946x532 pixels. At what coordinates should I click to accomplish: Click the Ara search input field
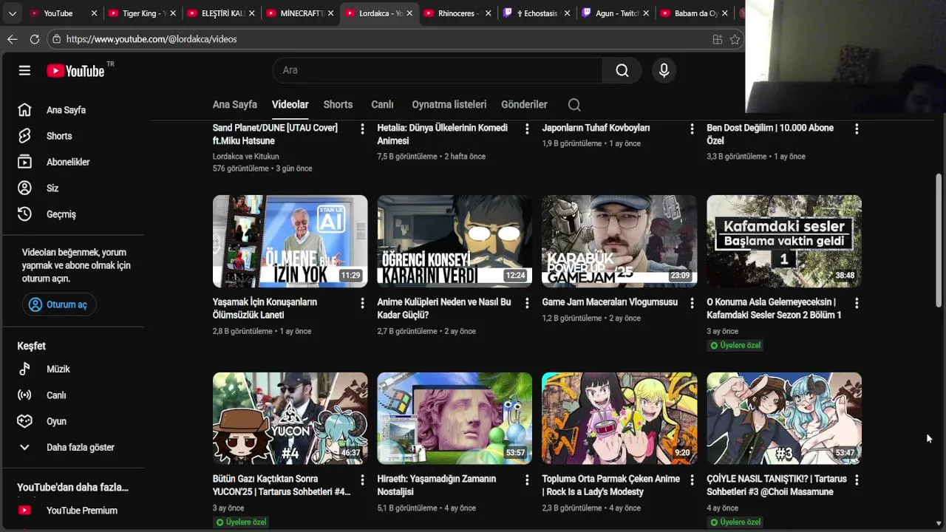[438, 70]
